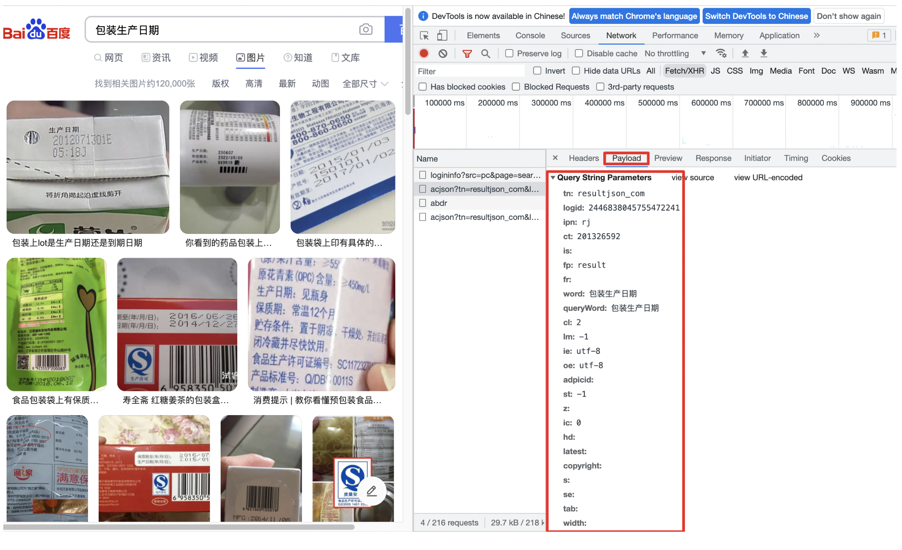The height and width of the screenshot is (550, 902).
Task: Select the abdr request row checkbox
Action: pos(422,203)
